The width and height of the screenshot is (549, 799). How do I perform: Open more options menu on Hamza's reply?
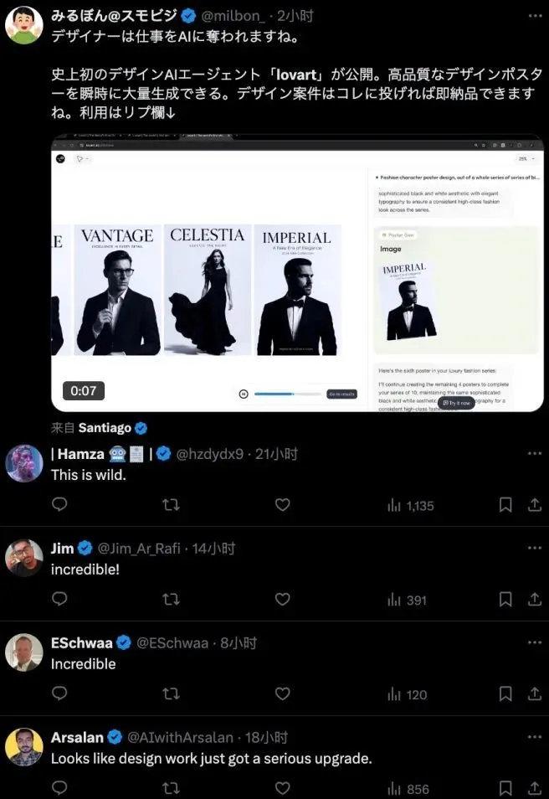[x=535, y=453]
